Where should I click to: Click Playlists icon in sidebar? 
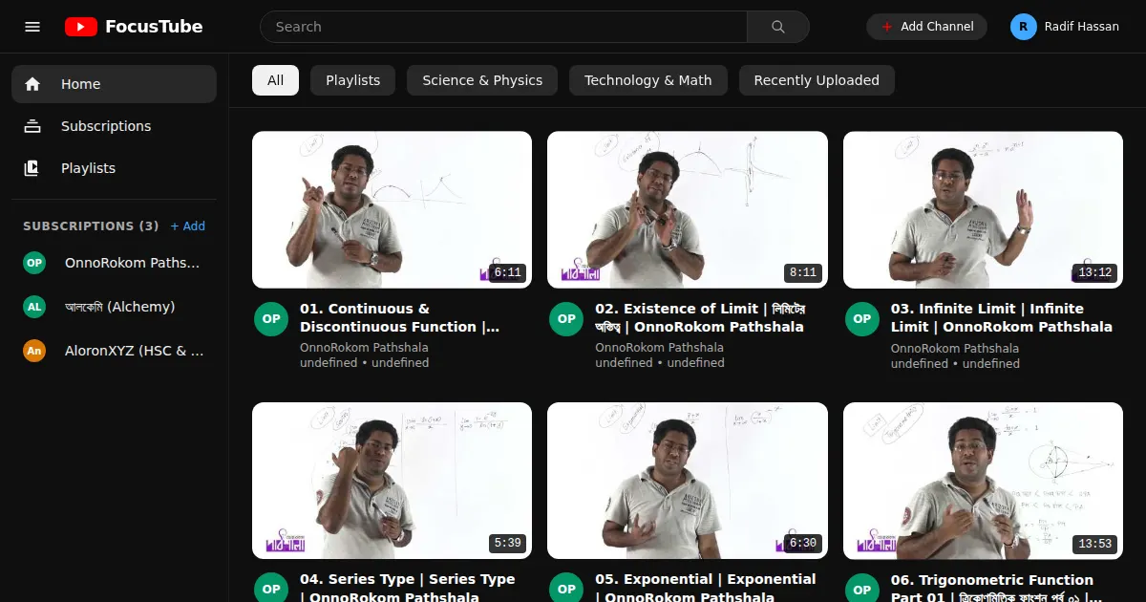point(32,168)
